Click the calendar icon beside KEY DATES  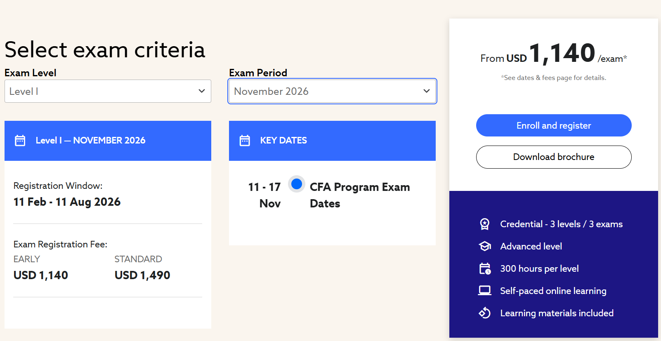[245, 141]
